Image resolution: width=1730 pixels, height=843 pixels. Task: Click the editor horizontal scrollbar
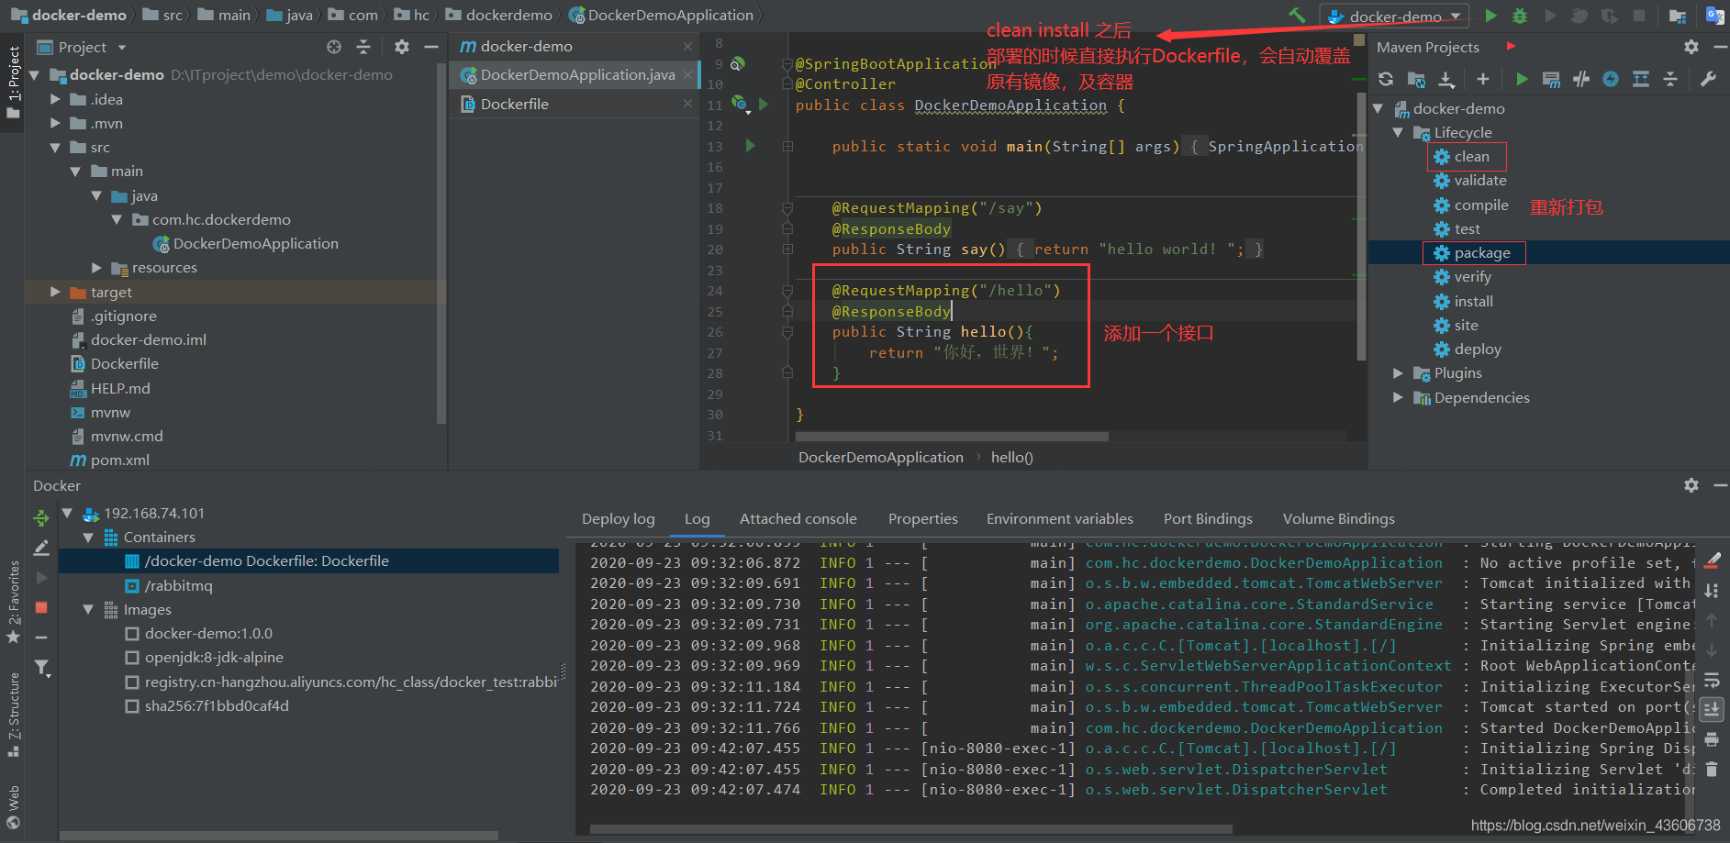tap(952, 437)
